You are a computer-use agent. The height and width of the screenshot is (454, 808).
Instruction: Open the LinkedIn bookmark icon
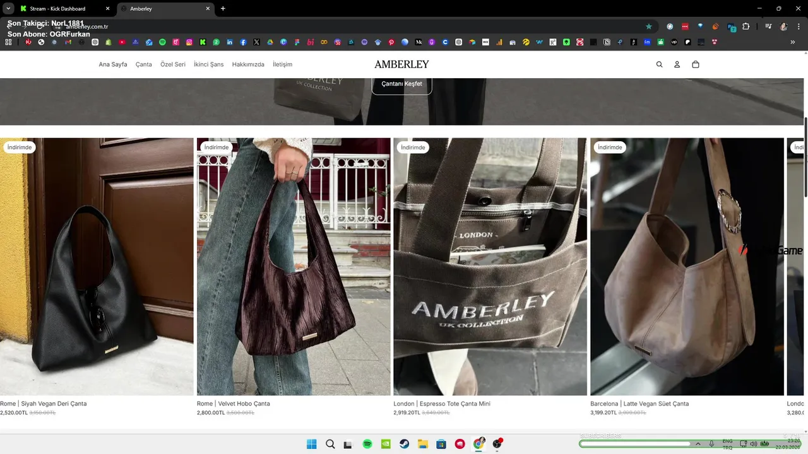[229, 42]
